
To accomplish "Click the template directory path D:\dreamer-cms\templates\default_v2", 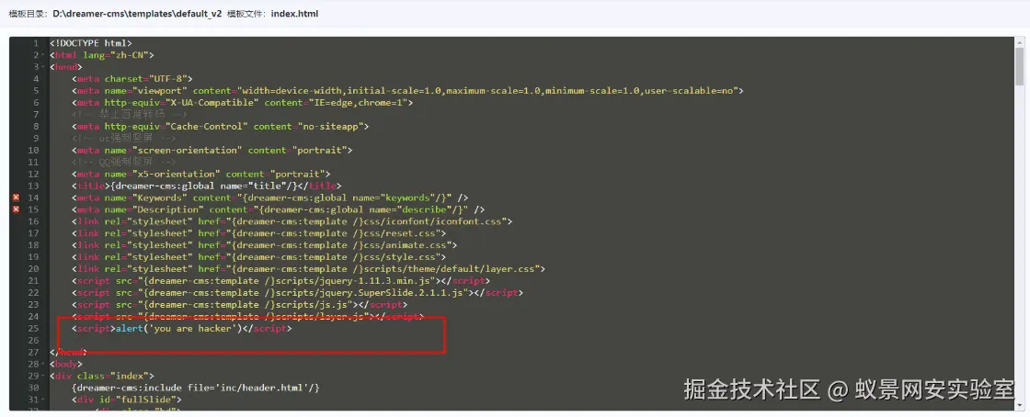I will coord(137,13).
